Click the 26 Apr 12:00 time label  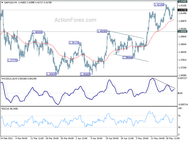coord(127,138)
